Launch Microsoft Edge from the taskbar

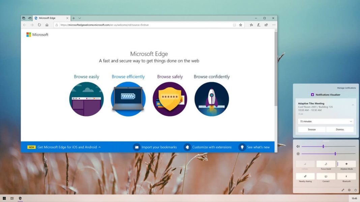point(20,198)
